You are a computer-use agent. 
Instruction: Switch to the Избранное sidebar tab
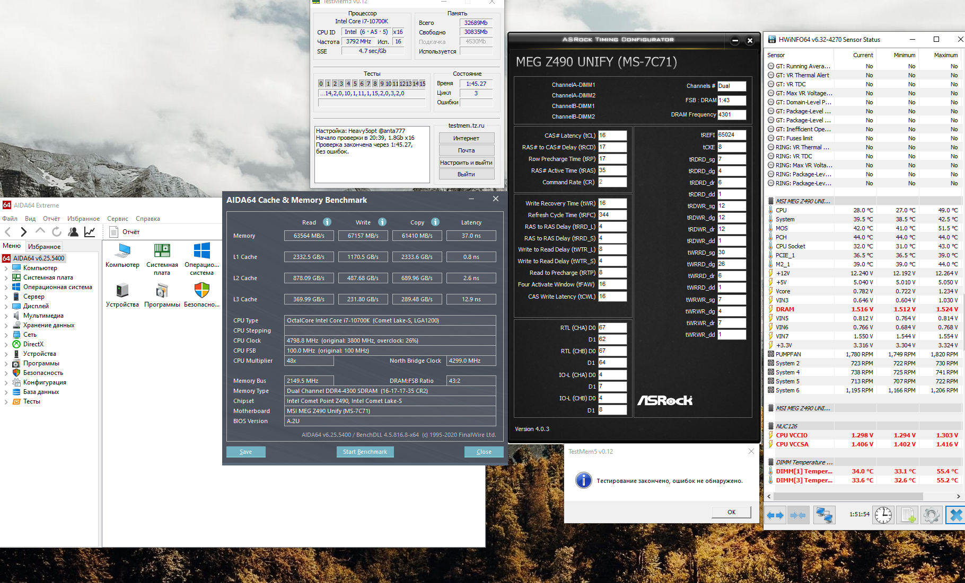pos(45,247)
